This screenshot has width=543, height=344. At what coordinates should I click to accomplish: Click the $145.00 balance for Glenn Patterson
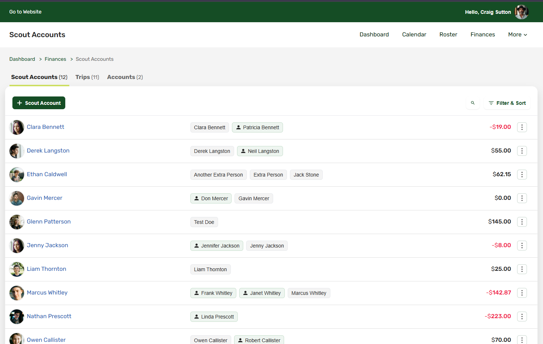(500, 222)
